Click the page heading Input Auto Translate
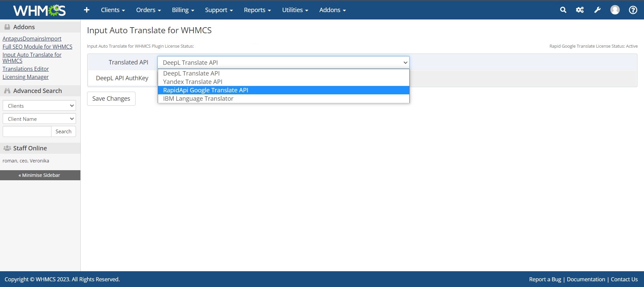 coord(149,30)
